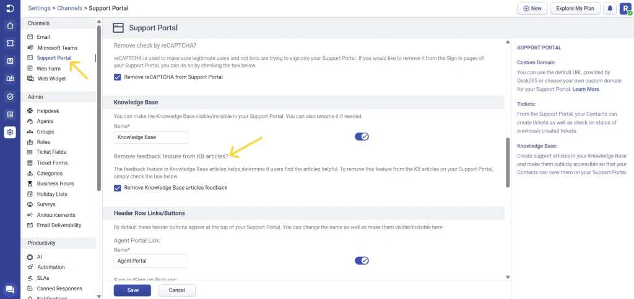
Task: Click the Web Form icon
Action: point(30,69)
